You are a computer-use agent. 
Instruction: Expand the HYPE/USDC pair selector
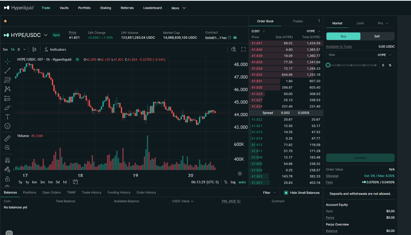(46, 35)
